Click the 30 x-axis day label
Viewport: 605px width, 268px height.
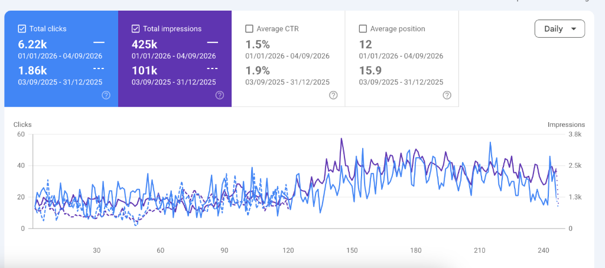click(x=96, y=251)
